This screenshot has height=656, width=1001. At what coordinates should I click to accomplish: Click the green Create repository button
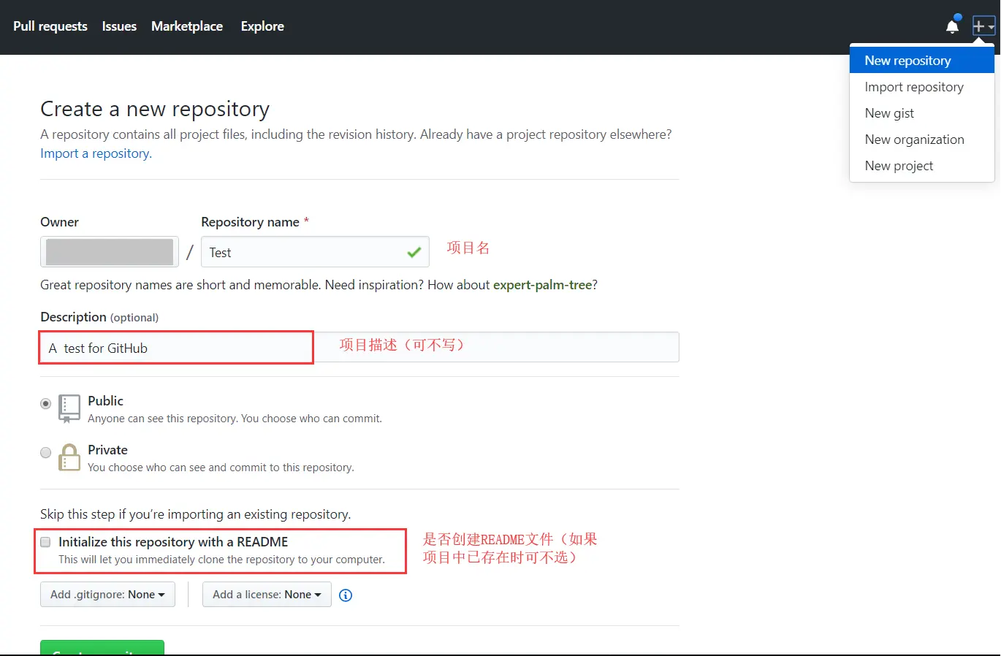click(102, 648)
